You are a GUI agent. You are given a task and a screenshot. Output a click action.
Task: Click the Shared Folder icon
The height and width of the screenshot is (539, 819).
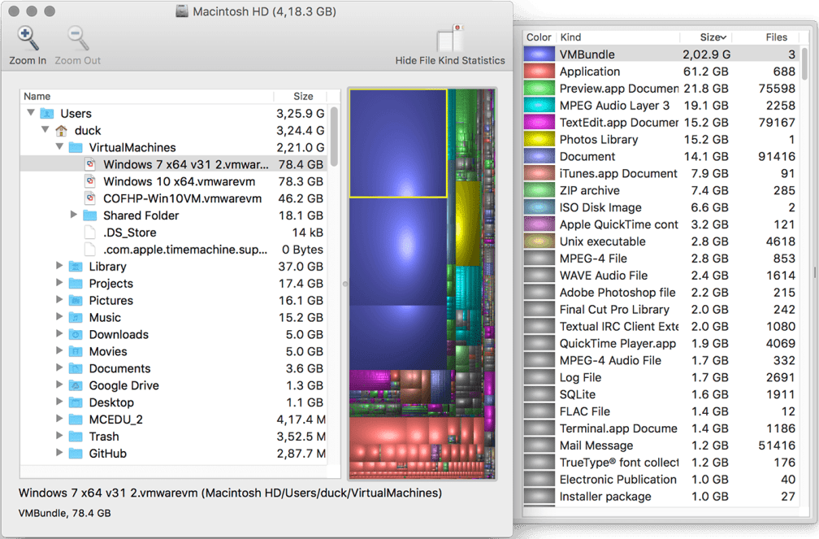[90, 215]
